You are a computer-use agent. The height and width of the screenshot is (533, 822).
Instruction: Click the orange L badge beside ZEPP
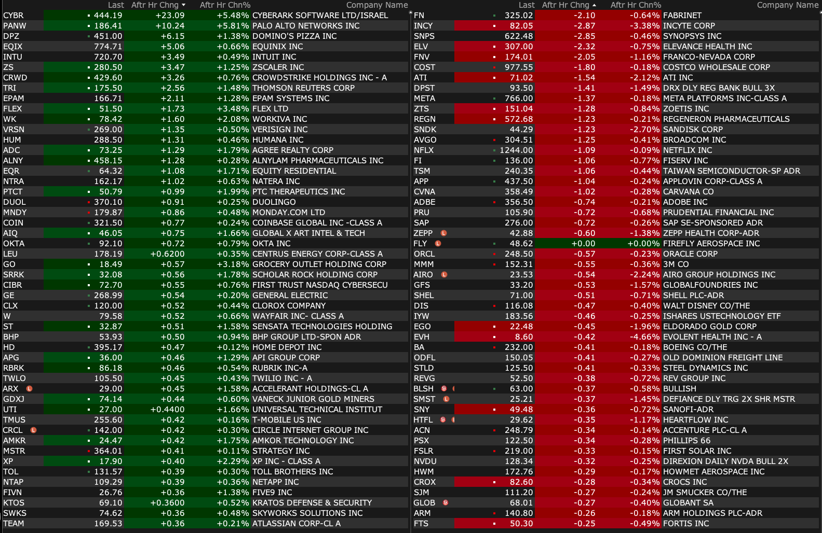coord(443,233)
